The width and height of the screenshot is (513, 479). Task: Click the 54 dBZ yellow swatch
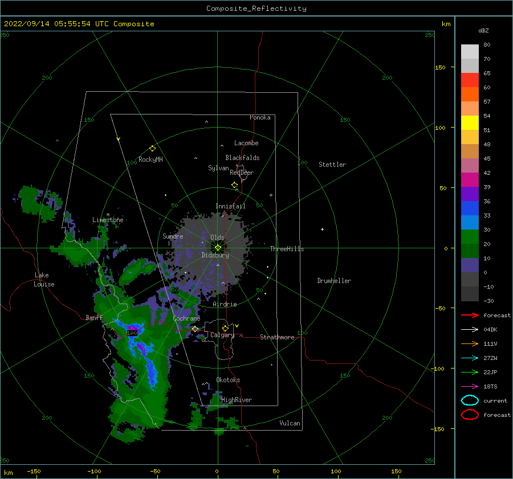point(470,122)
